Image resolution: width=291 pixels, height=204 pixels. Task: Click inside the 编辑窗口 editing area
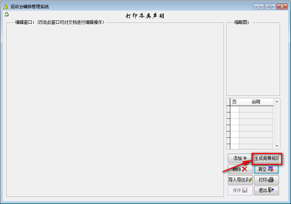[x=115, y=109]
